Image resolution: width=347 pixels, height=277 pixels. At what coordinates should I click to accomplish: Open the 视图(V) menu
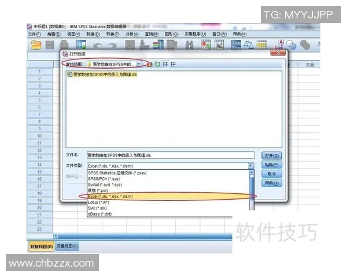pos(73,34)
